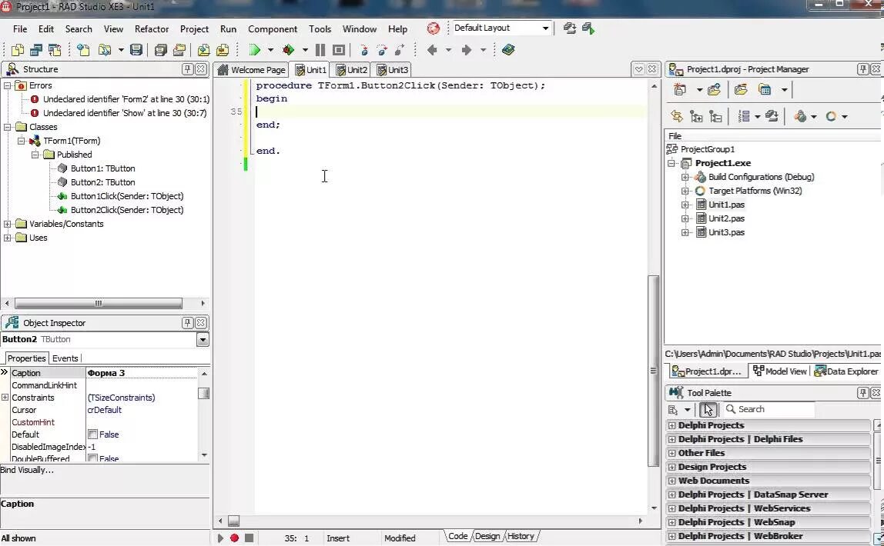
Task: Click the Caption value field Форма 3
Action: pyautogui.click(x=141, y=373)
